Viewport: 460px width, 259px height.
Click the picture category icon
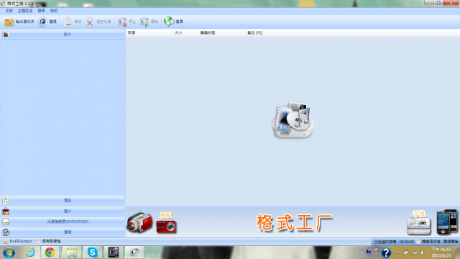pos(6,211)
